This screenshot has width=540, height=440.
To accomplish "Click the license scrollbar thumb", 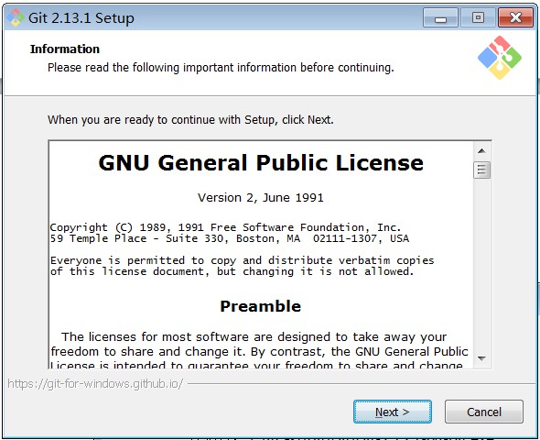I will point(481,170).
